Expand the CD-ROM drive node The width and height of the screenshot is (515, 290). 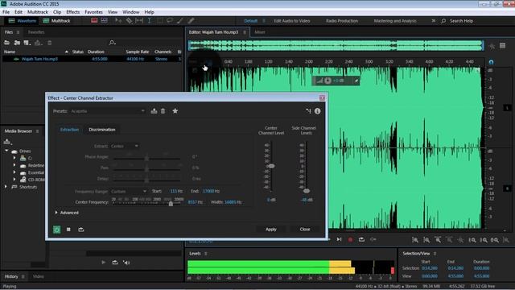pos(14,180)
